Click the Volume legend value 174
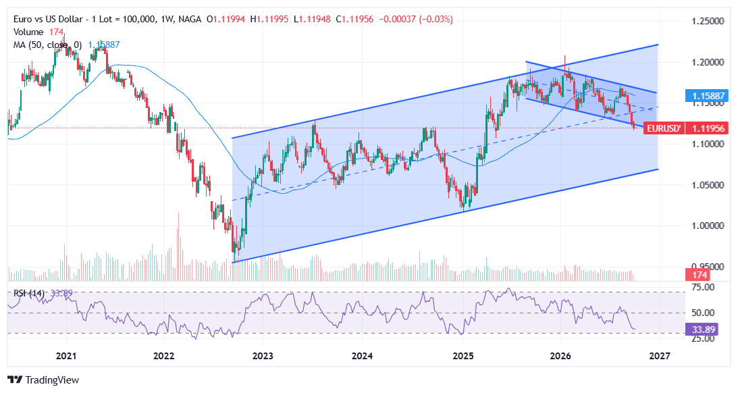738x393 pixels. point(56,32)
